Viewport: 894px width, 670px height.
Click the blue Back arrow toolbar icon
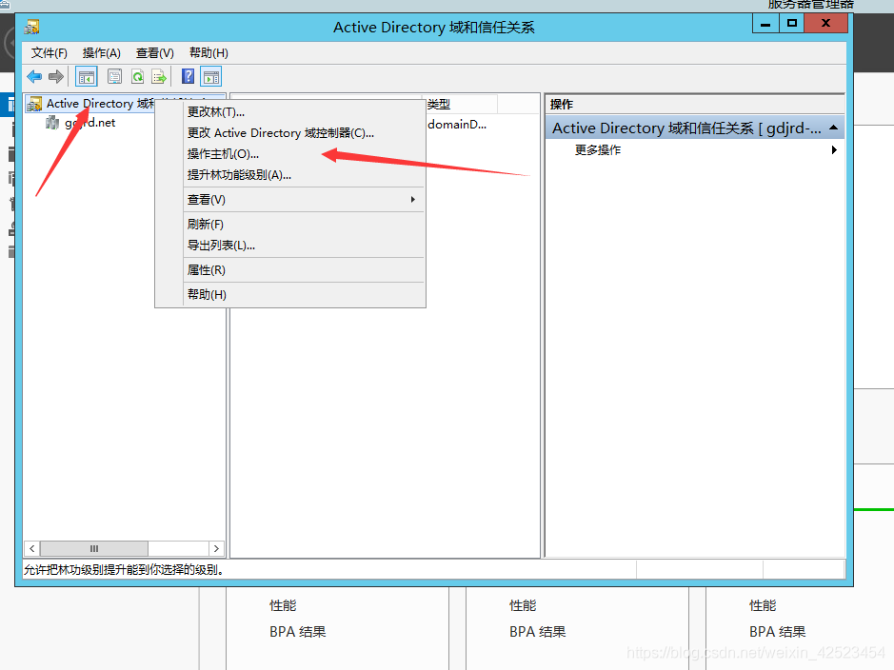coord(34,76)
